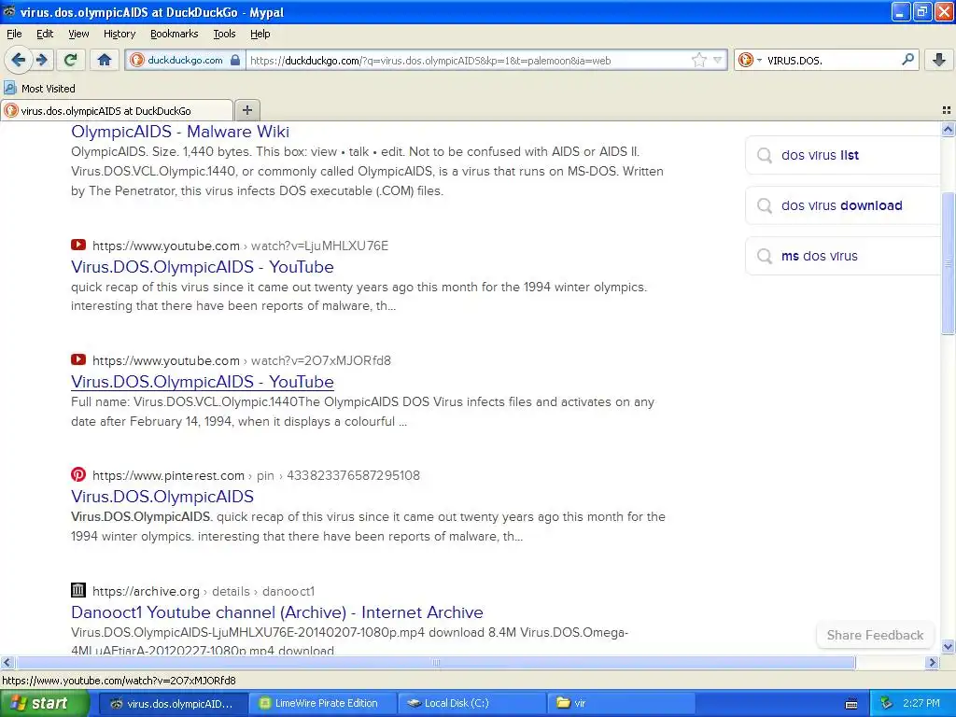The image size is (956, 717).
Task: Switch to LimeWire Pirate Edition taskbar window
Action: click(x=322, y=703)
